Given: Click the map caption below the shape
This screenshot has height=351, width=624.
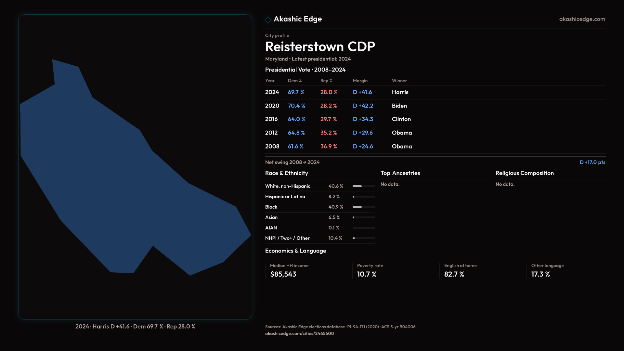Looking at the screenshot, I should pos(135,326).
